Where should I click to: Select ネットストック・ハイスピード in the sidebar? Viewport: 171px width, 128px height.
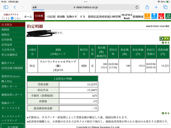[11, 118]
